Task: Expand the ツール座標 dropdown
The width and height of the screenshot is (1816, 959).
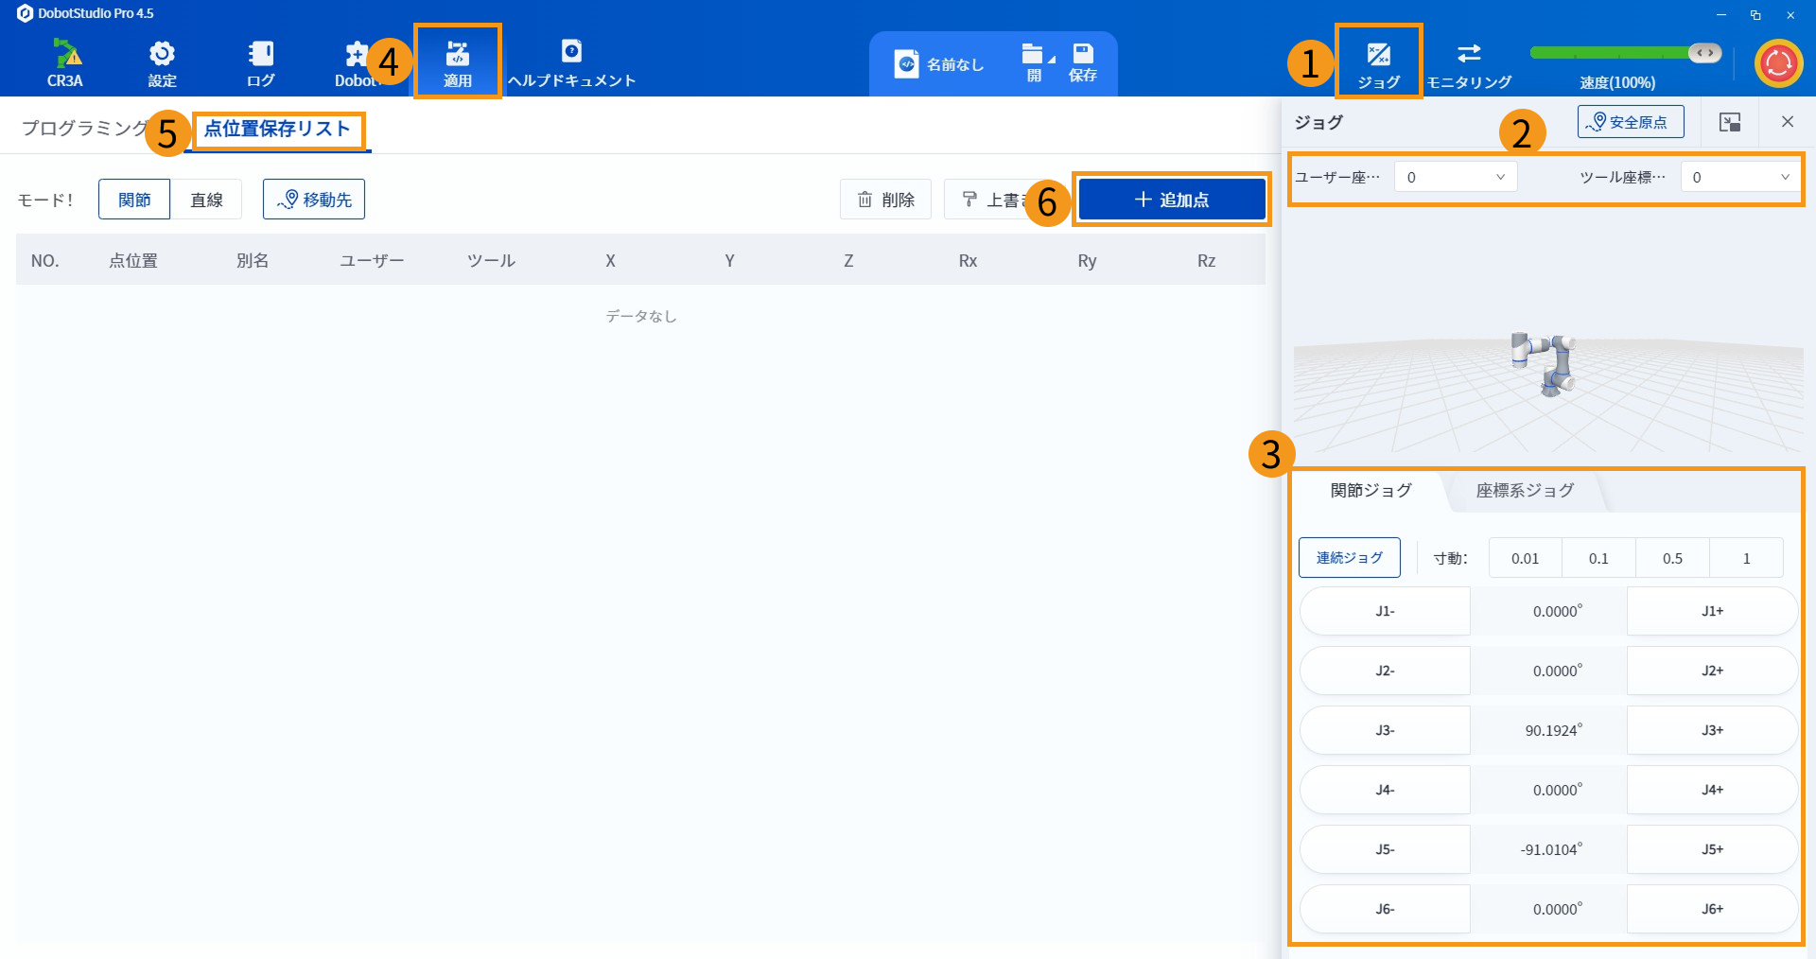Action: pyautogui.click(x=1740, y=177)
